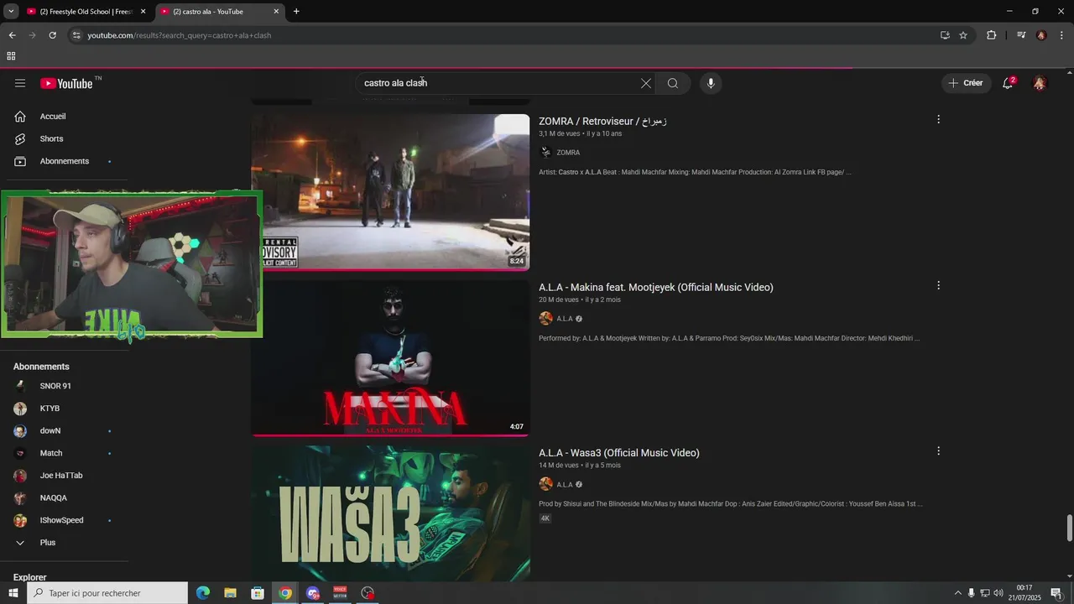This screenshot has height=604, width=1074.
Task: Open options for A.L.A Wasa3 video
Action: tap(938, 451)
